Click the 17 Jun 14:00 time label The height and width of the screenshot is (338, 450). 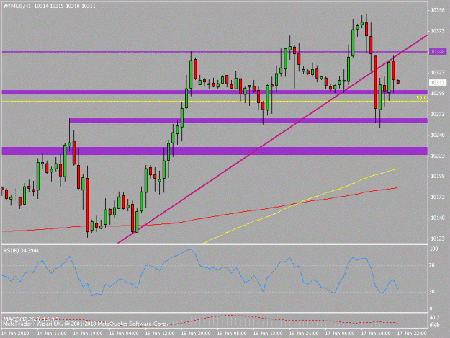(x=376, y=334)
